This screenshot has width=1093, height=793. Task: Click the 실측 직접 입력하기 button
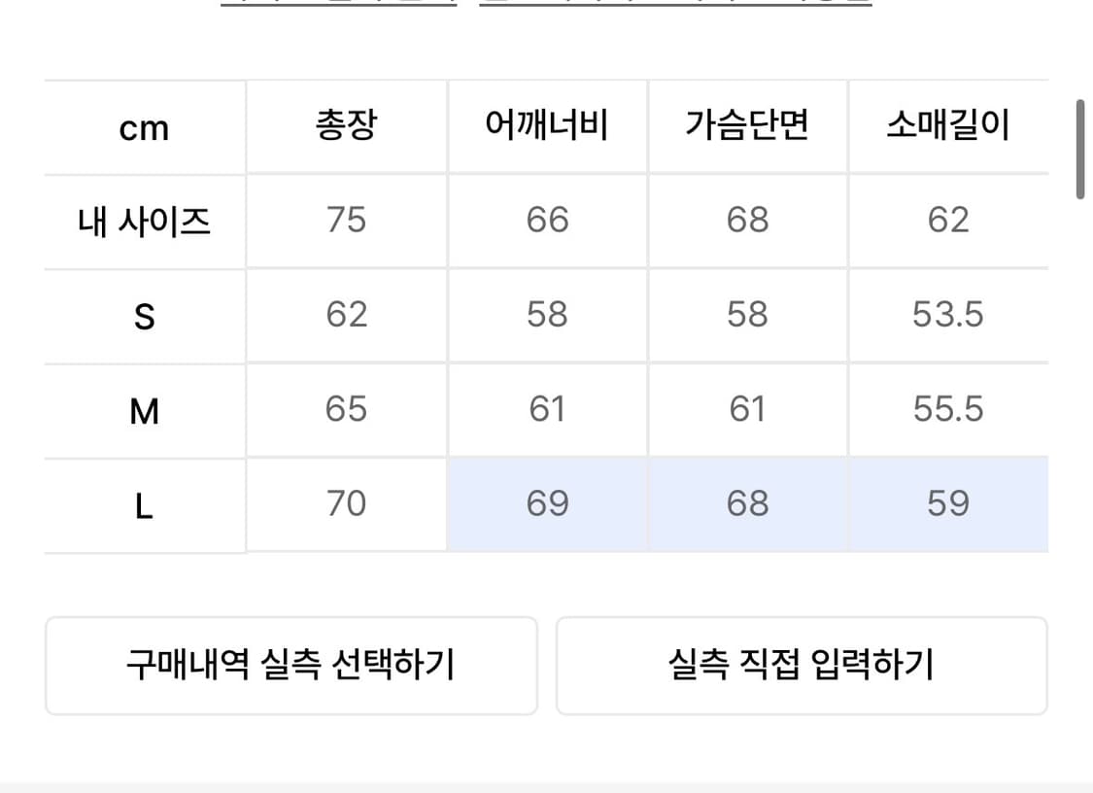pyautogui.click(x=802, y=665)
